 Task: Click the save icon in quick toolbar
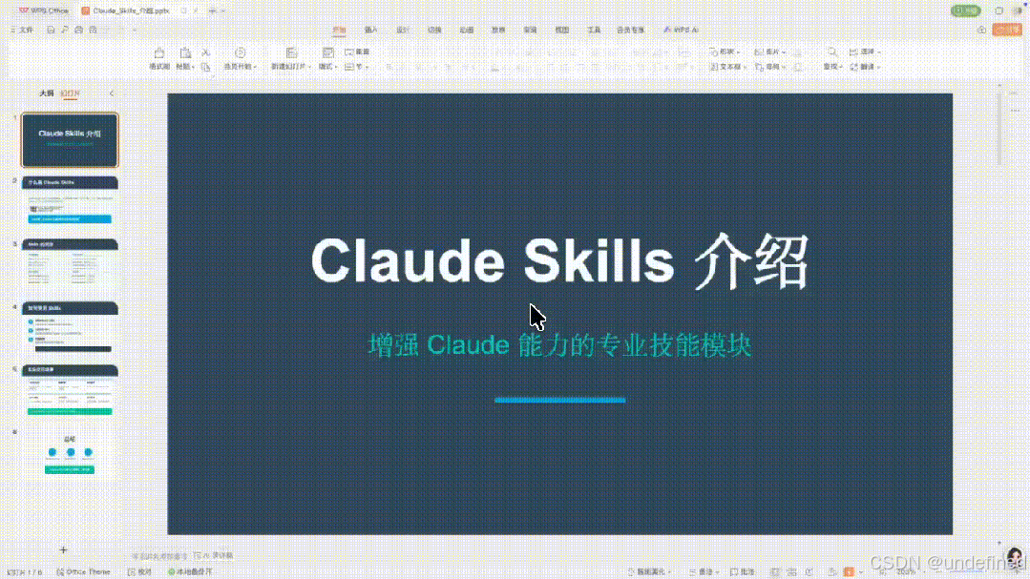[x=51, y=30]
